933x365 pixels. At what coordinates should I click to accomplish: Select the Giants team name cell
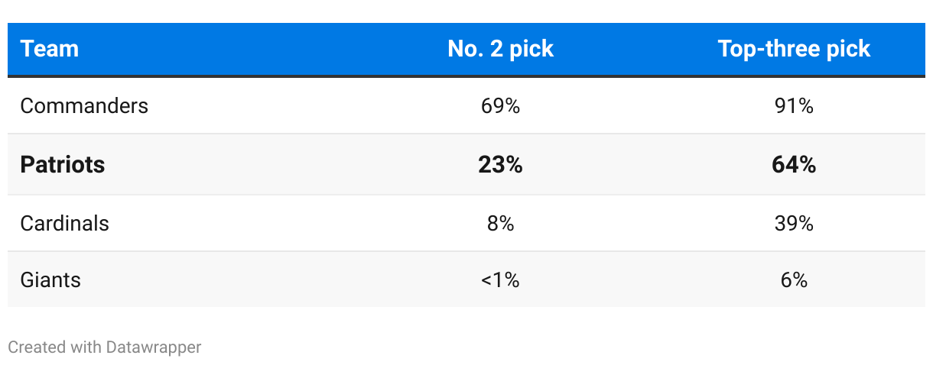click(50, 279)
